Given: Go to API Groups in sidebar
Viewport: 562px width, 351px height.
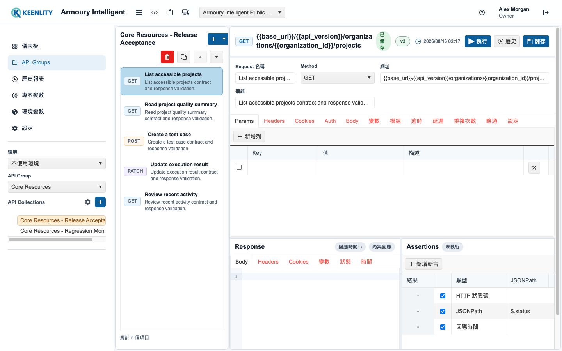Looking at the screenshot, I should [57, 62].
